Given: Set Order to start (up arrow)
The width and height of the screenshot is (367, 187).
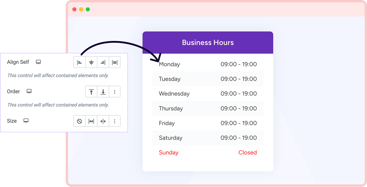Looking at the screenshot, I should pyautogui.click(x=91, y=92).
